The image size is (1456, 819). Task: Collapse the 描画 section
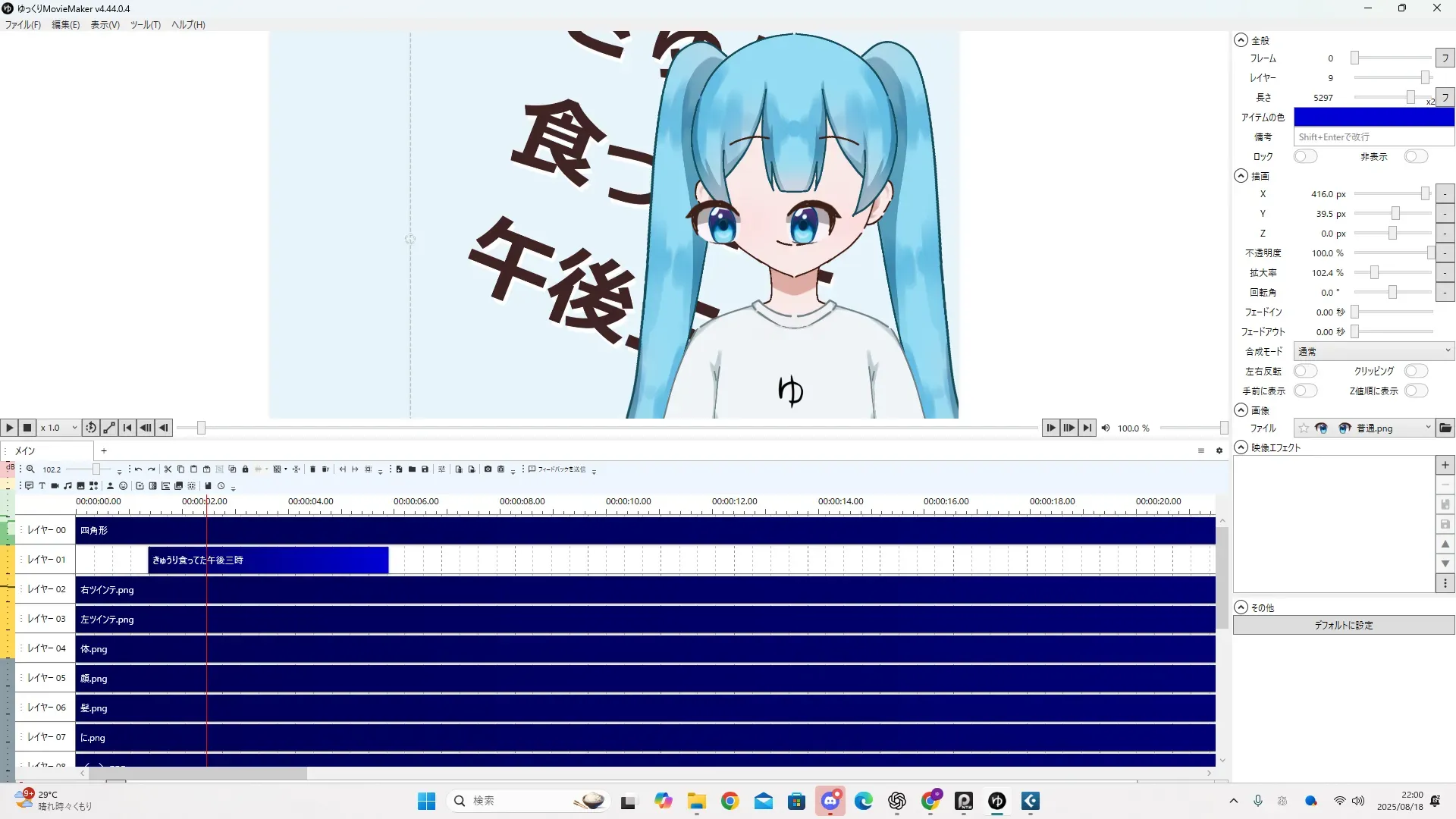[x=1241, y=176]
